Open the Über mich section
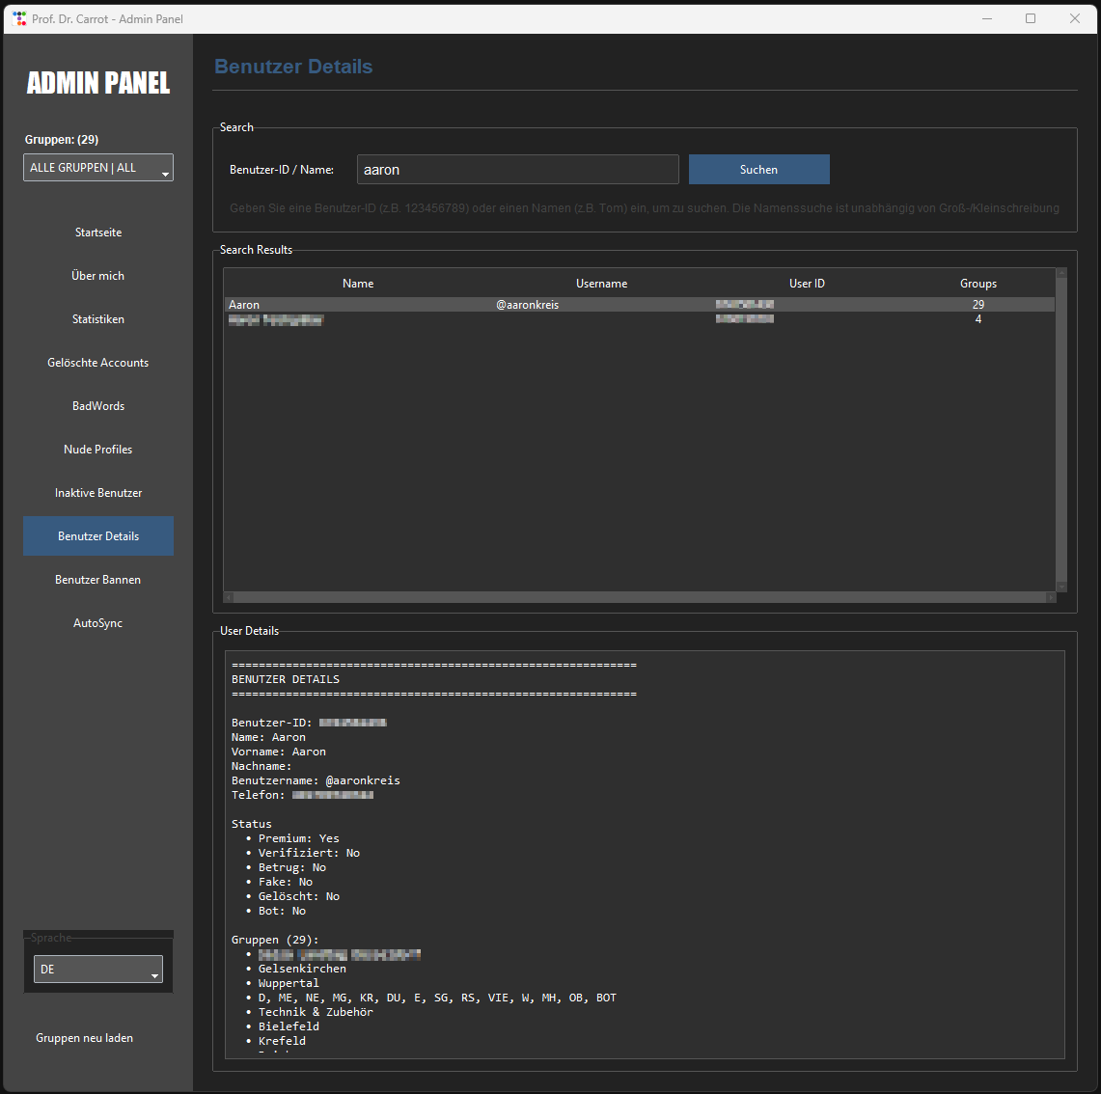Image resolution: width=1101 pixels, height=1094 pixels. point(98,276)
